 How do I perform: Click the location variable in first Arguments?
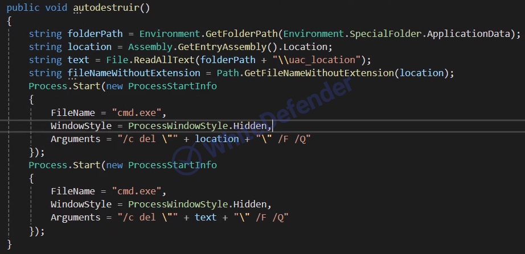217,139
